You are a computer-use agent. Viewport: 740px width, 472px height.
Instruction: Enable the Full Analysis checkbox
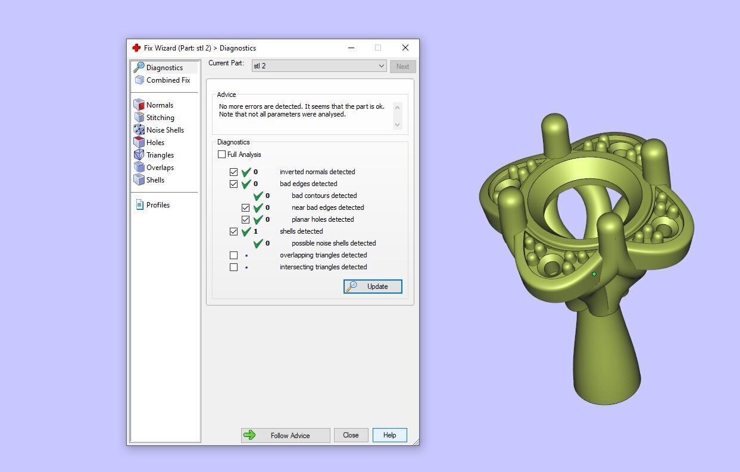[221, 155]
